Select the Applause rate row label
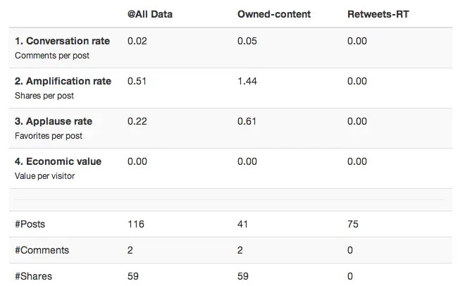This screenshot has width=458, height=286. (54, 121)
